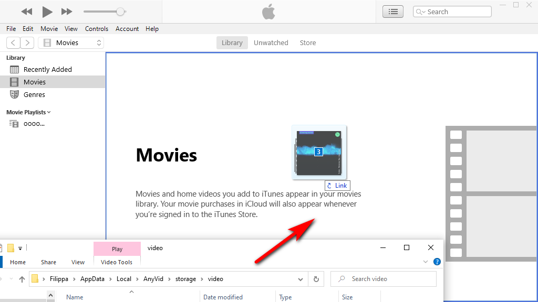Screen dimensions: 538x302
Task: Open the Help menu
Action: tap(152, 29)
